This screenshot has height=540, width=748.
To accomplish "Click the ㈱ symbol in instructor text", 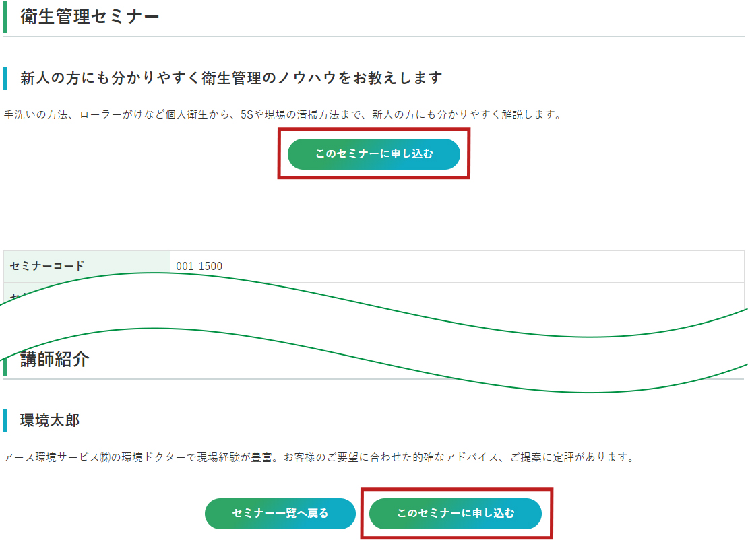I will click(104, 458).
